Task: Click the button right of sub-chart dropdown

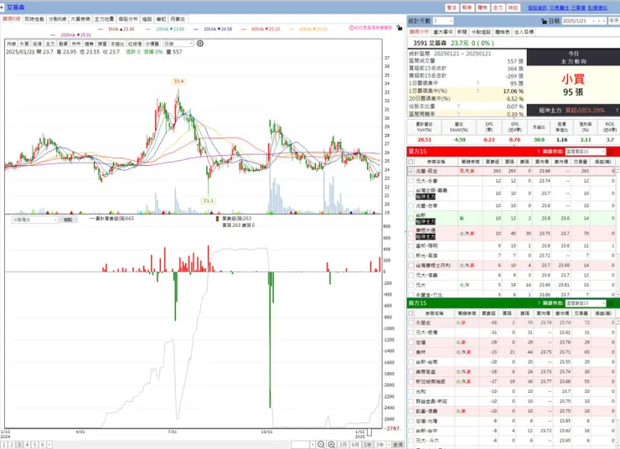Action: pyautogui.click(x=68, y=219)
